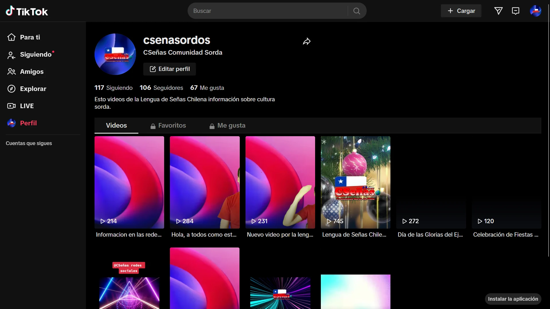
Task: Click caption 'Celebración de Fiestas ...'
Action: (506, 235)
